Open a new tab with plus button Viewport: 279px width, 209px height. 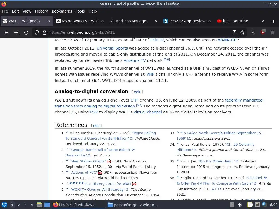tap(274, 21)
